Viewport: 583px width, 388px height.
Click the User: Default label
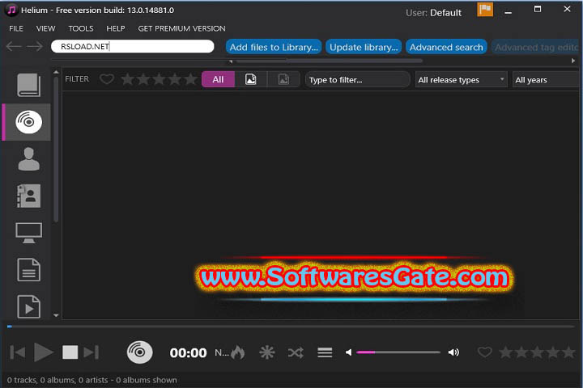tap(433, 13)
